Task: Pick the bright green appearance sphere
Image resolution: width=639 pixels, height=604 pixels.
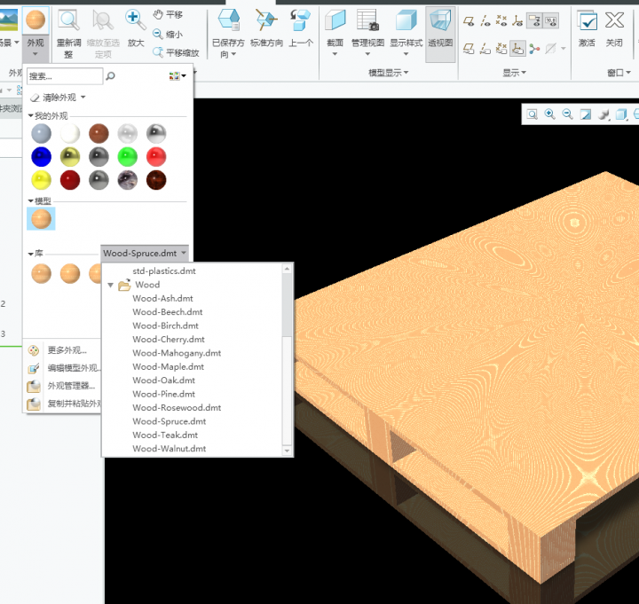Action: 128,157
